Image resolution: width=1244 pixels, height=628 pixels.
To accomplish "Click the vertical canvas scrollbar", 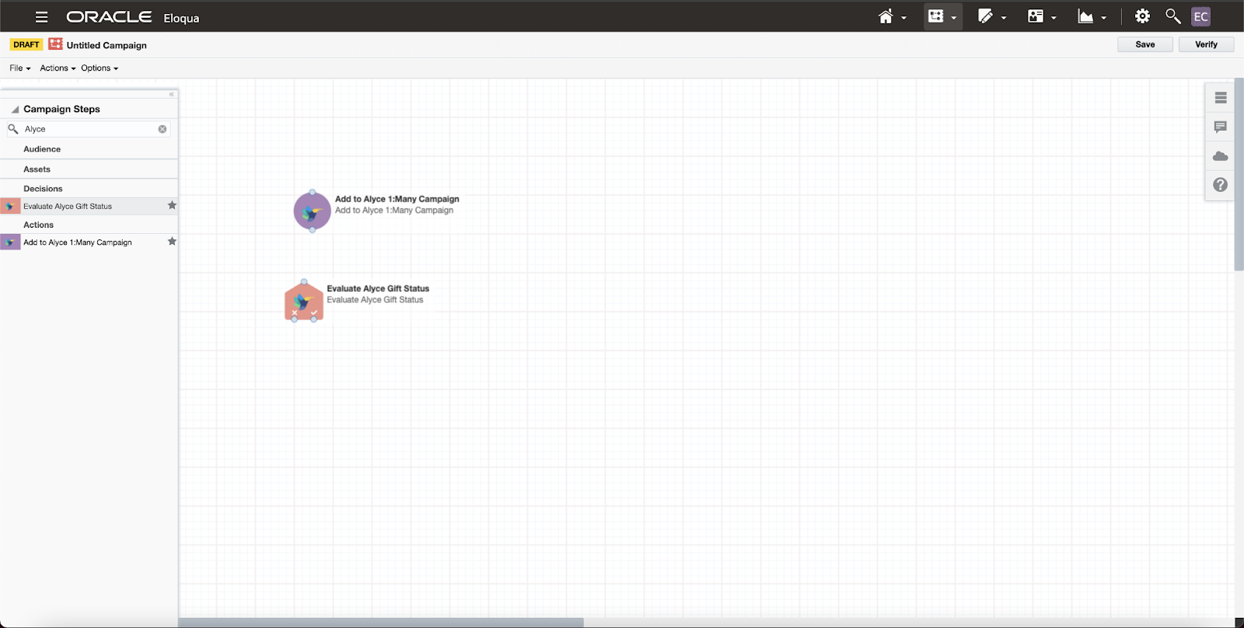I will point(1239,175).
